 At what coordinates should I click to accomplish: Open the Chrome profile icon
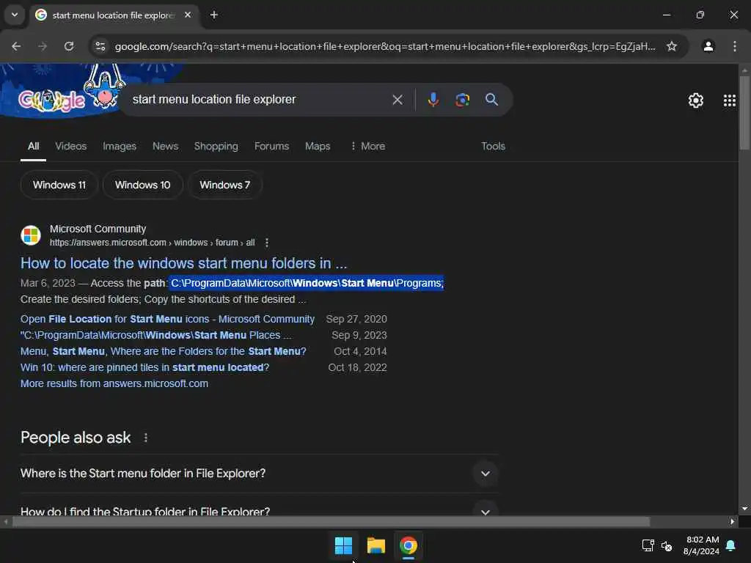pos(708,46)
